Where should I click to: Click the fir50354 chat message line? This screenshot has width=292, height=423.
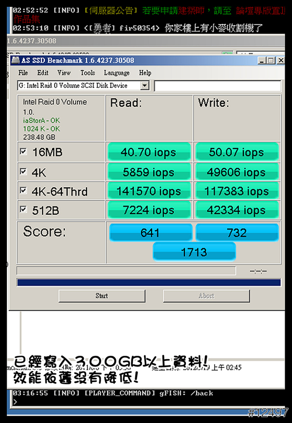138,28
